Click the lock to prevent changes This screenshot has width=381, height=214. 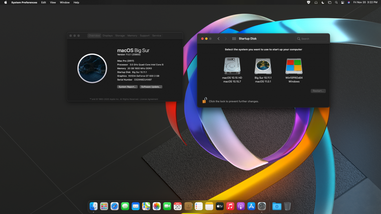[x=204, y=100]
